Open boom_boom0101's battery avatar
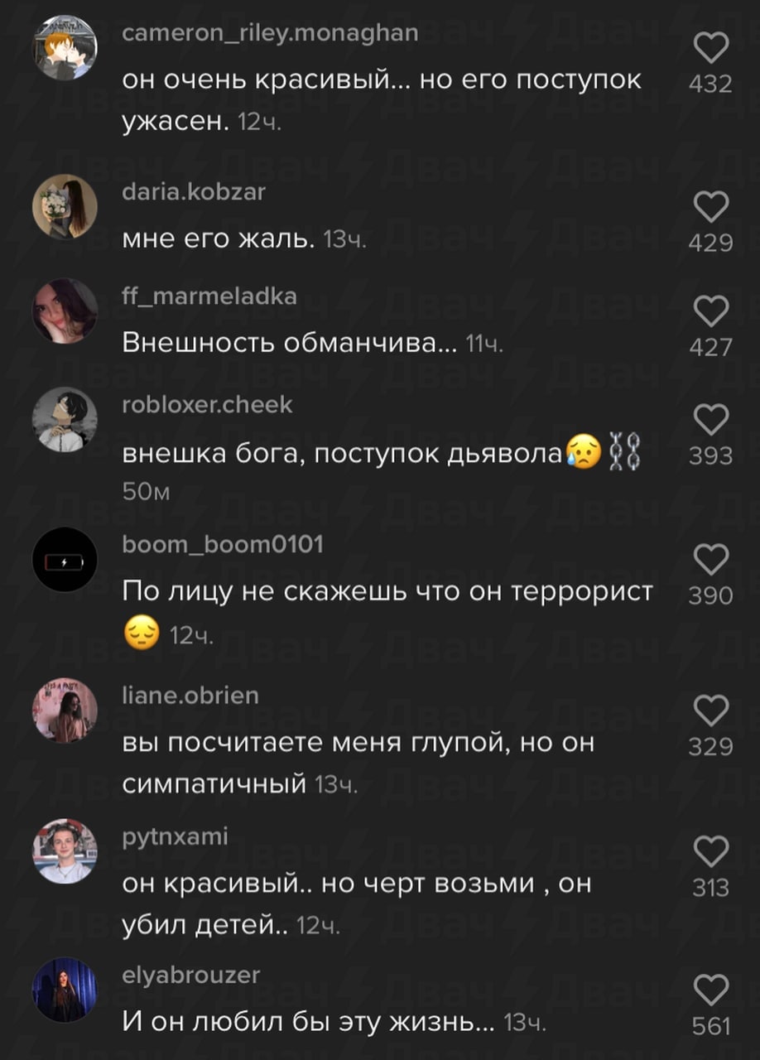The width and height of the screenshot is (760, 1060). [x=65, y=560]
